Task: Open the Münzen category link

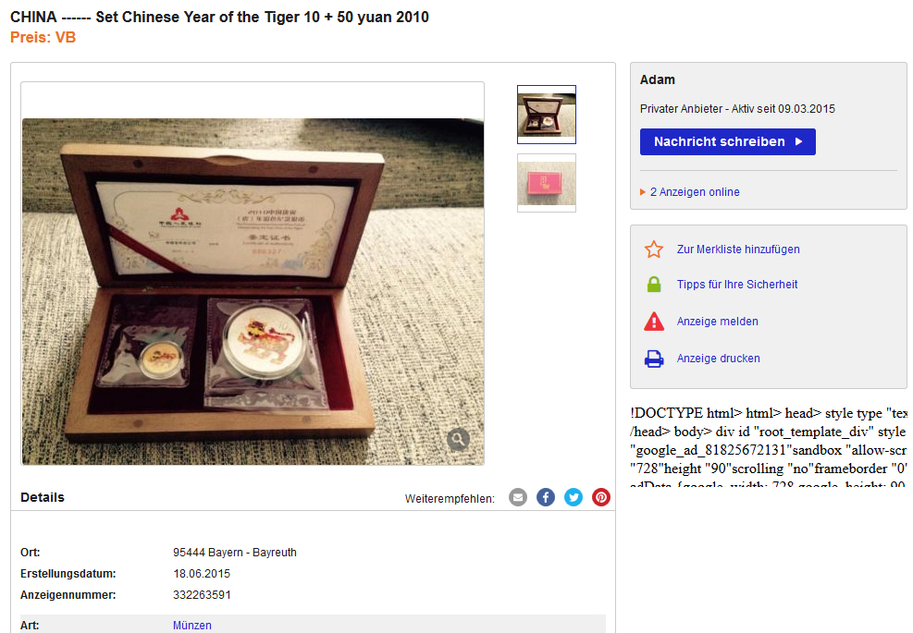Action: coord(191,626)
